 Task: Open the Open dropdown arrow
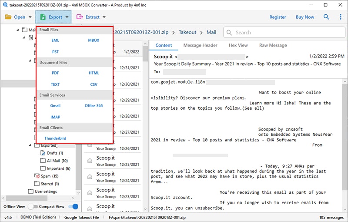30,17
